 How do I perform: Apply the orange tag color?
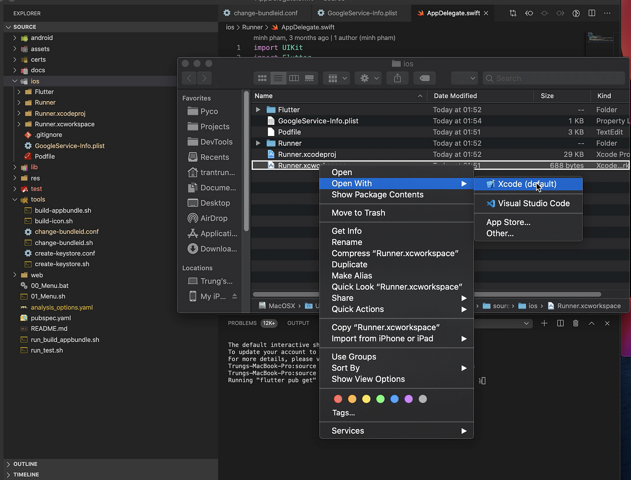click(352, 399)
